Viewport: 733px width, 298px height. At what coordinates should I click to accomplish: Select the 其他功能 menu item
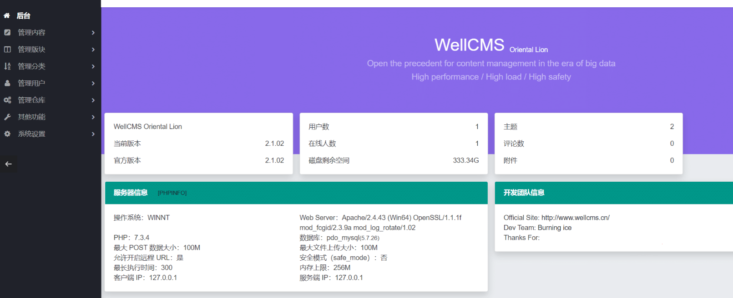[x=31, y=117]
